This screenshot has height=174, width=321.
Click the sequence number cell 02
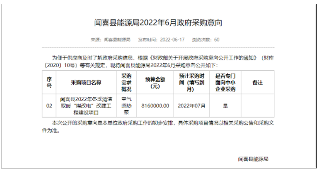click(x=49, y=106)
